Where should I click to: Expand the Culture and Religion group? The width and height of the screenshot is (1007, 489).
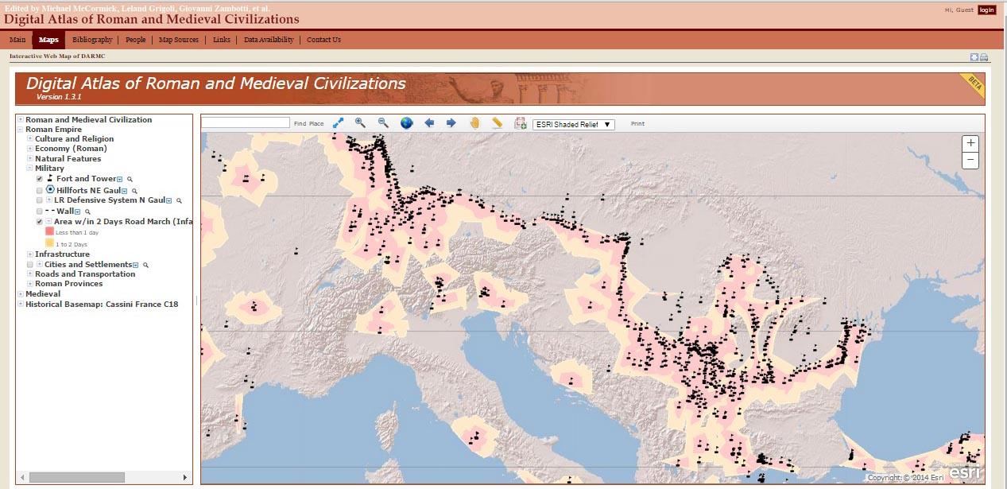[x=30, y=139]
